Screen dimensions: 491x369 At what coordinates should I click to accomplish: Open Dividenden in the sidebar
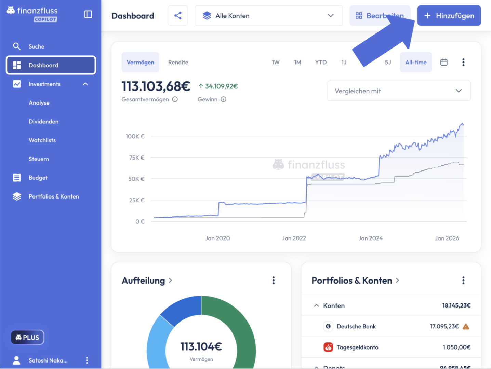pyautogui.click(x=43, y=122)
